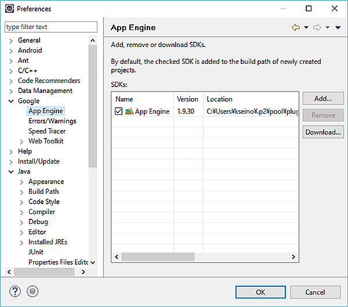Focus the type filter text field
348x307 pixels.
click(x=51, y=27)
